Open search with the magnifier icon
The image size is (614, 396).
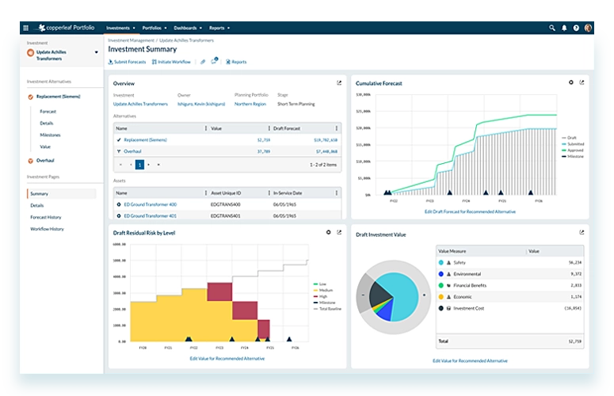point(551,28)
